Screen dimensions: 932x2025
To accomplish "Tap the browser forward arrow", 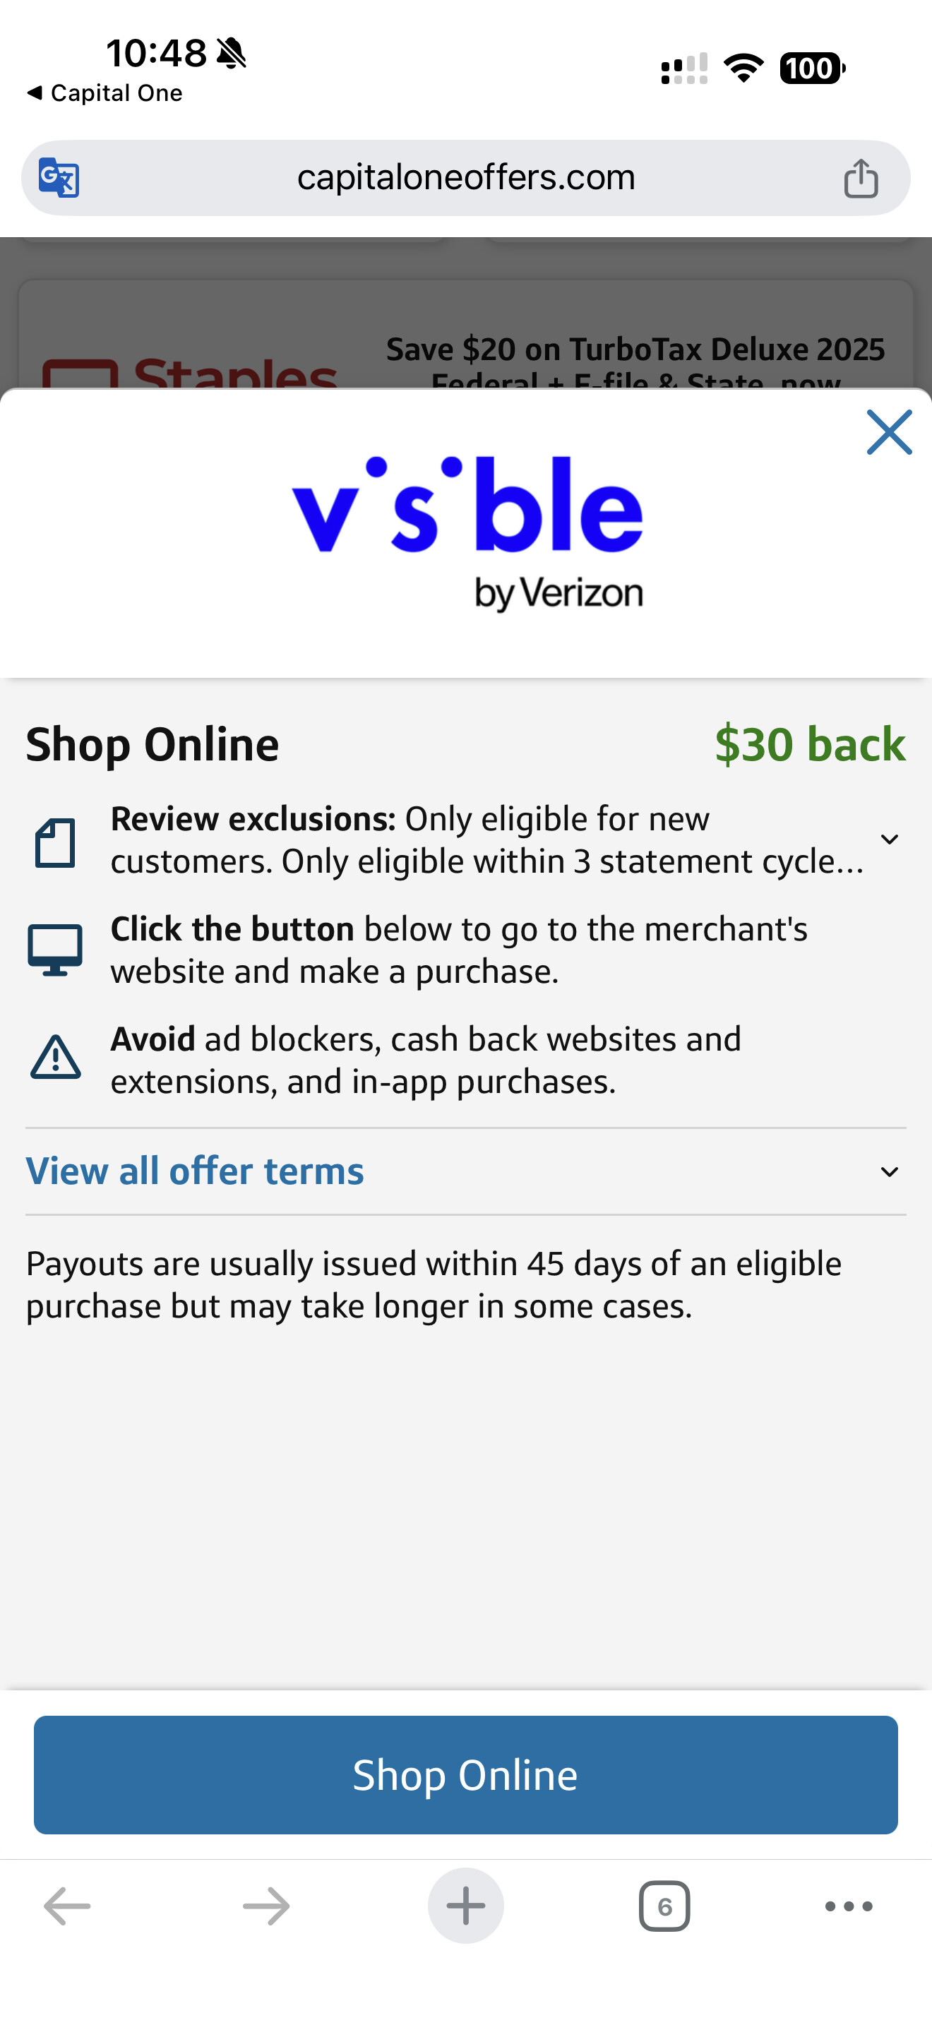I will [266, 1906].
